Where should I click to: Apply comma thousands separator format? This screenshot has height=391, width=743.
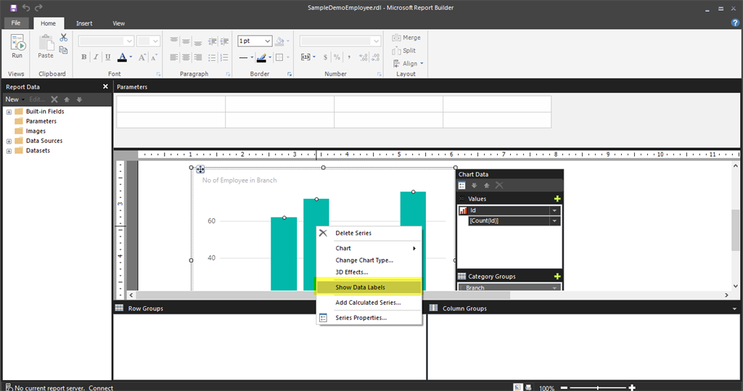coord(349,57)
